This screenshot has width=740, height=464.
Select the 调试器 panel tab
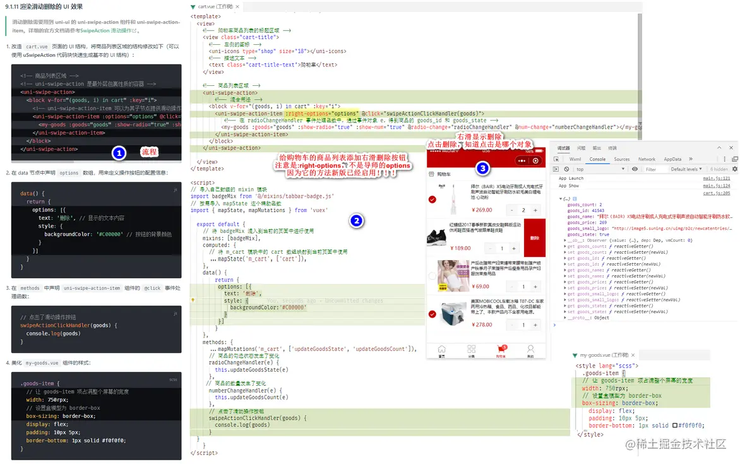563,148
